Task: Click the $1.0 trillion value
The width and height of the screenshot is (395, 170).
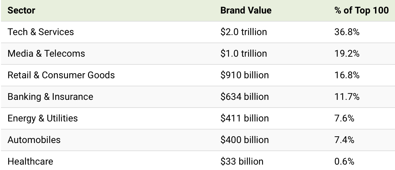Action: (244, 54)
